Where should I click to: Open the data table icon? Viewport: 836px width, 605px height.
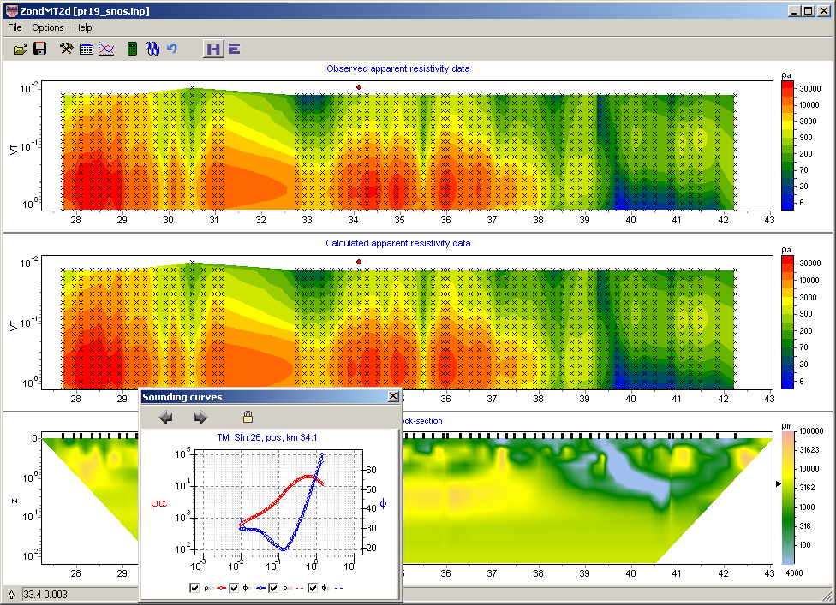click(x=87, y=50)
